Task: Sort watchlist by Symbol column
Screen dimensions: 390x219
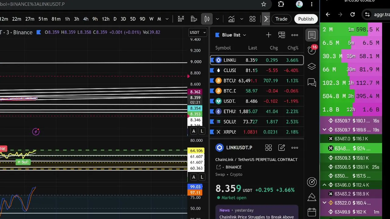Action: coord(223,48)
